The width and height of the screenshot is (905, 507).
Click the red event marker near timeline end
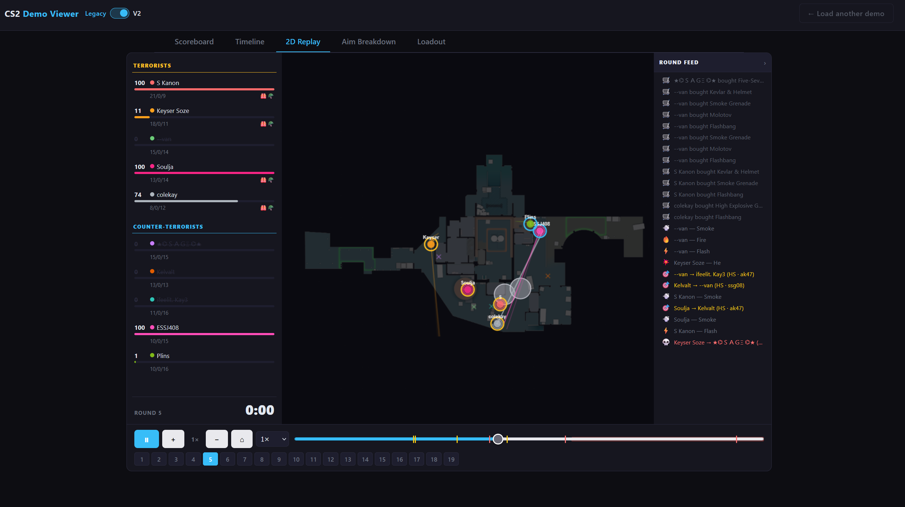pyautogui.click(x=736, y=439)
